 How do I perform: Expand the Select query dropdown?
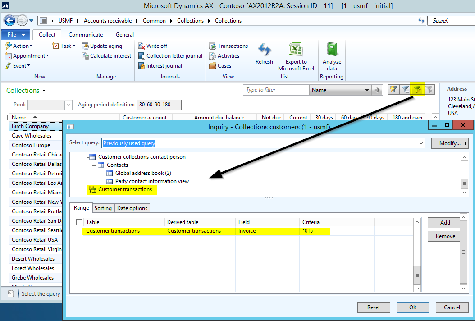point(421,143)
